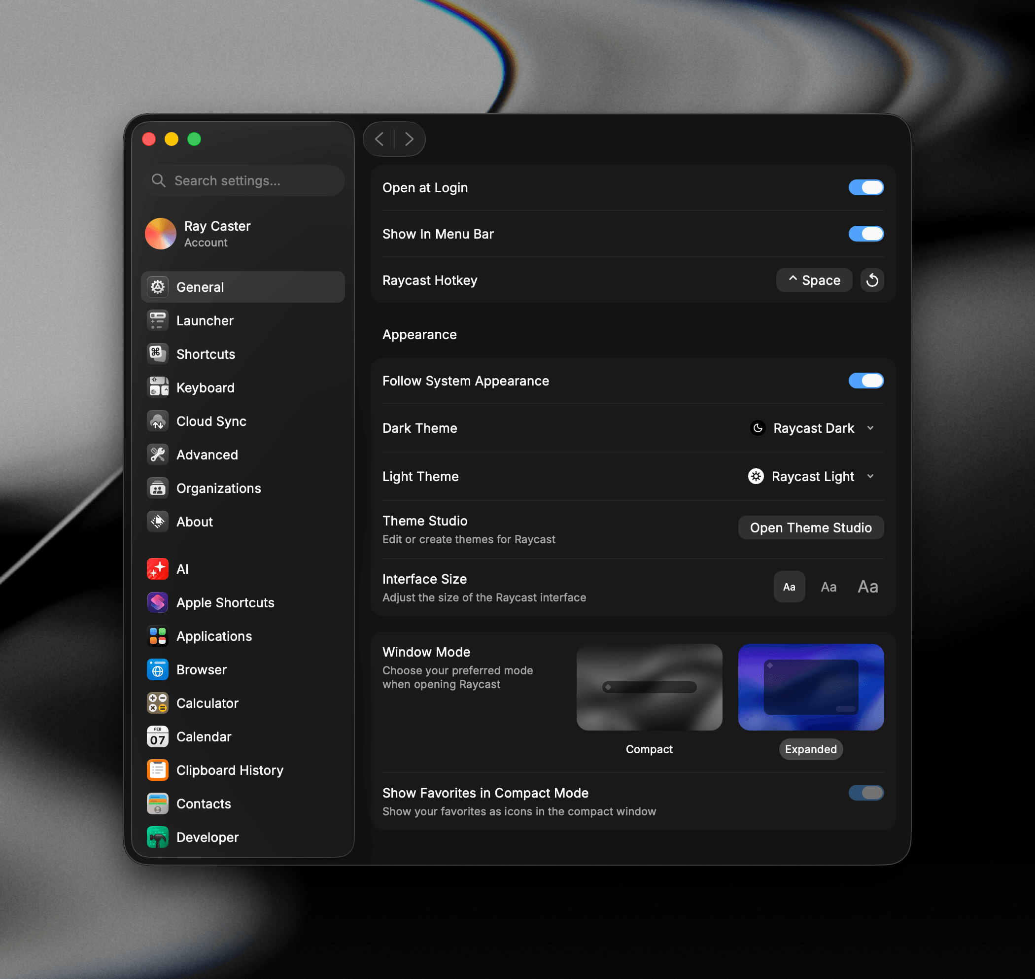Open About section
The height and width of the screenshot is (979, 1035).
pos(242,522)
